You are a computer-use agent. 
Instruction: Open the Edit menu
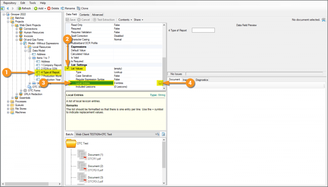click(23, 3)
